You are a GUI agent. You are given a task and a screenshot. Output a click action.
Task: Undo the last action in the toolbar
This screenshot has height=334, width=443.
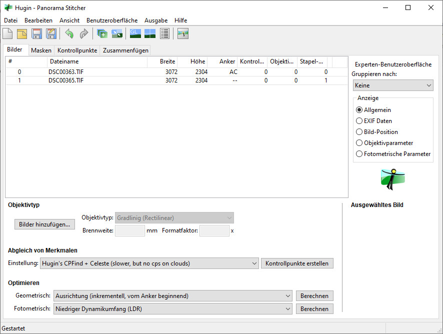[x=69, y=33]
